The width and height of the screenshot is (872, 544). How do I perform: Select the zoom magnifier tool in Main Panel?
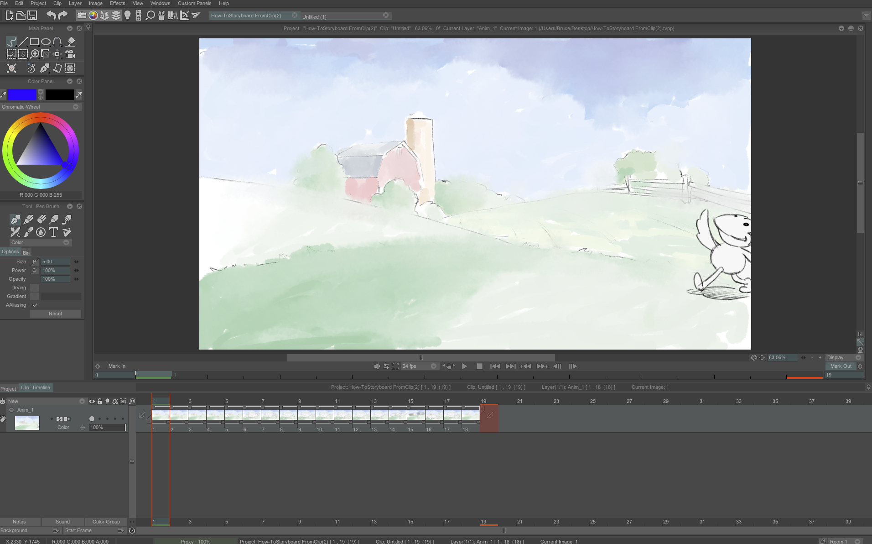click(35, 54)
